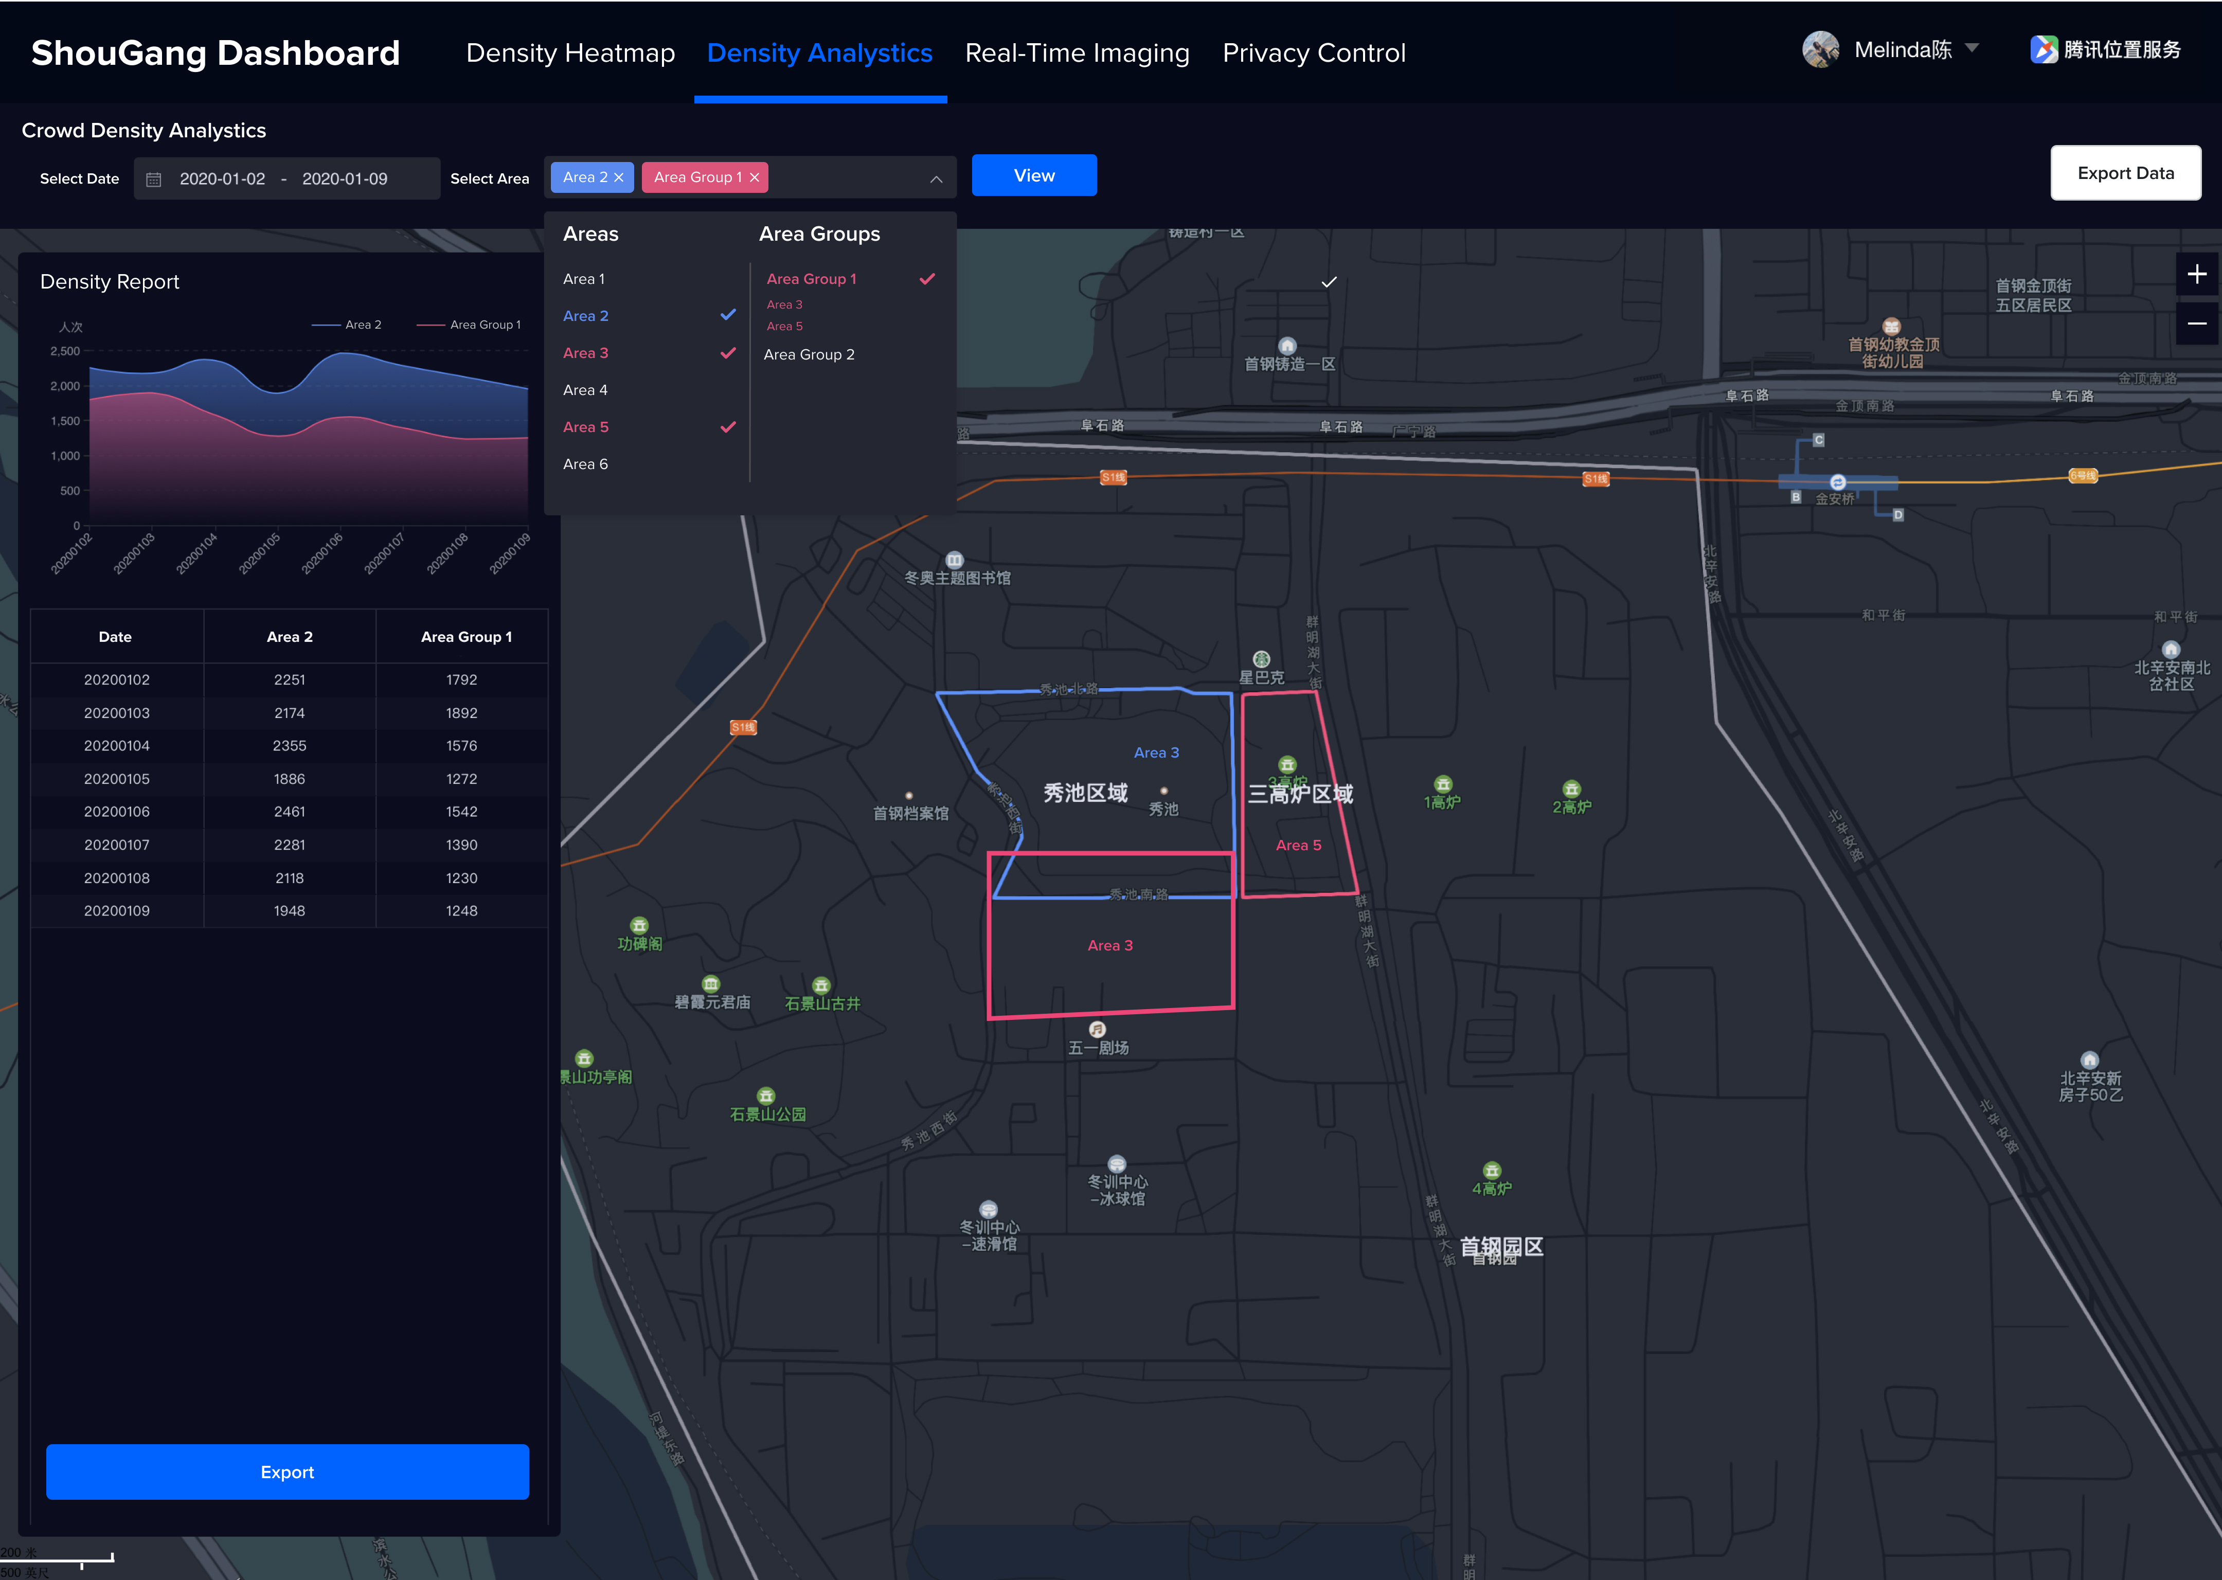Remove Area Group 1 tag with X
The width and height of the screenshot is (2222, 1580).
click(754, 177)
